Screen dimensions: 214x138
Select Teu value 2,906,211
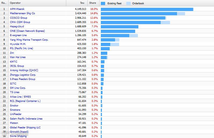point(80,18)
